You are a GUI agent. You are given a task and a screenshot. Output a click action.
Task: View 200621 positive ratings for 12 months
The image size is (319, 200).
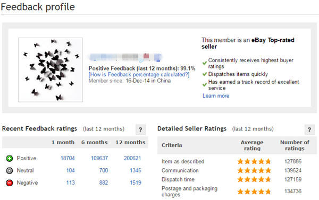[132, 158]
